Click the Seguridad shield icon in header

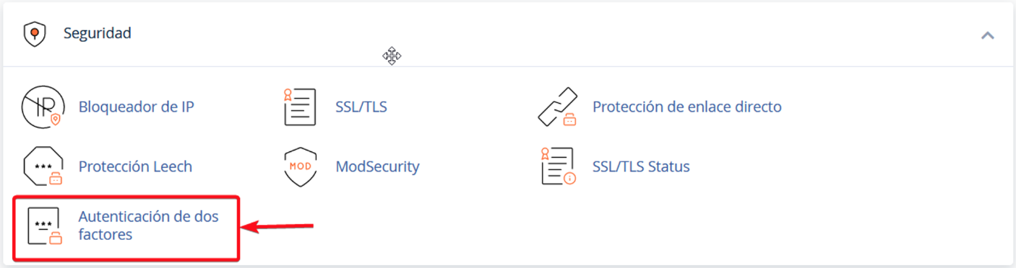(35, 34)
